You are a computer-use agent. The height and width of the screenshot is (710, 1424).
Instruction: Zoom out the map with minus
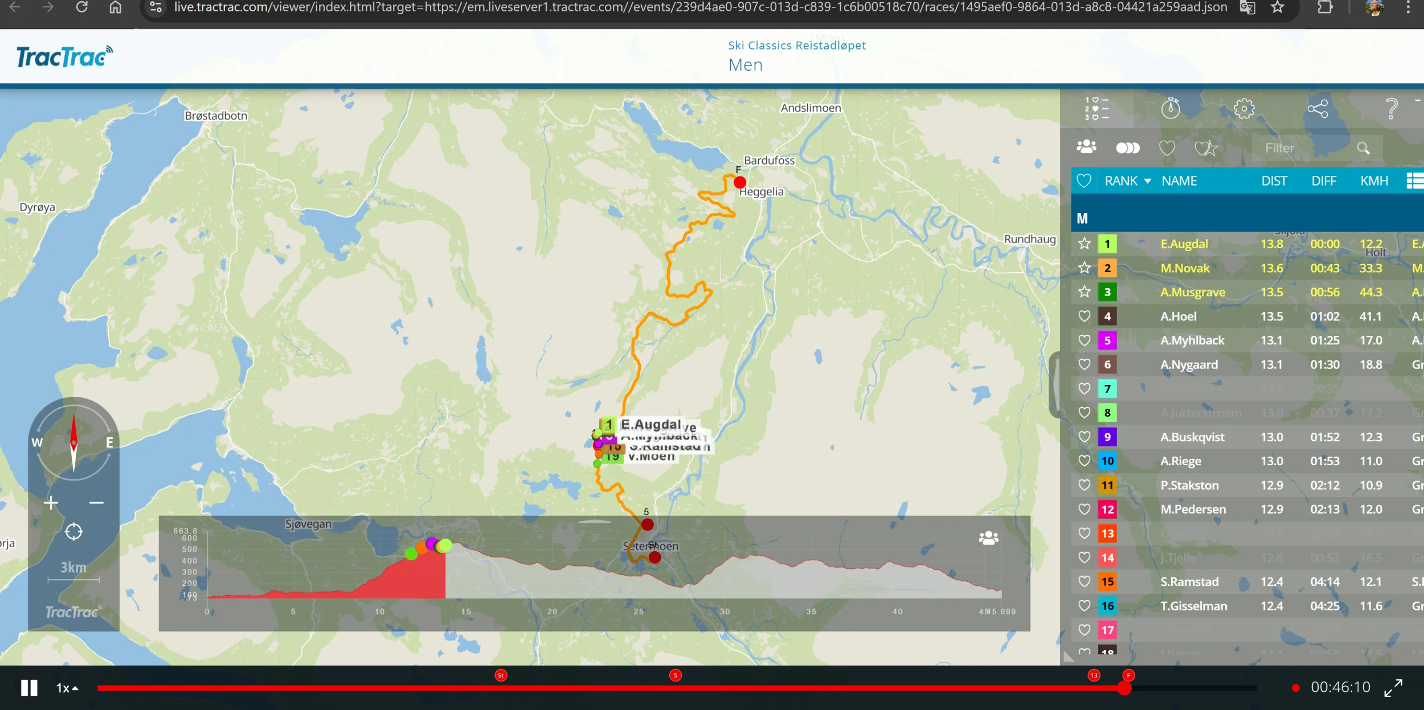[96, 503]
